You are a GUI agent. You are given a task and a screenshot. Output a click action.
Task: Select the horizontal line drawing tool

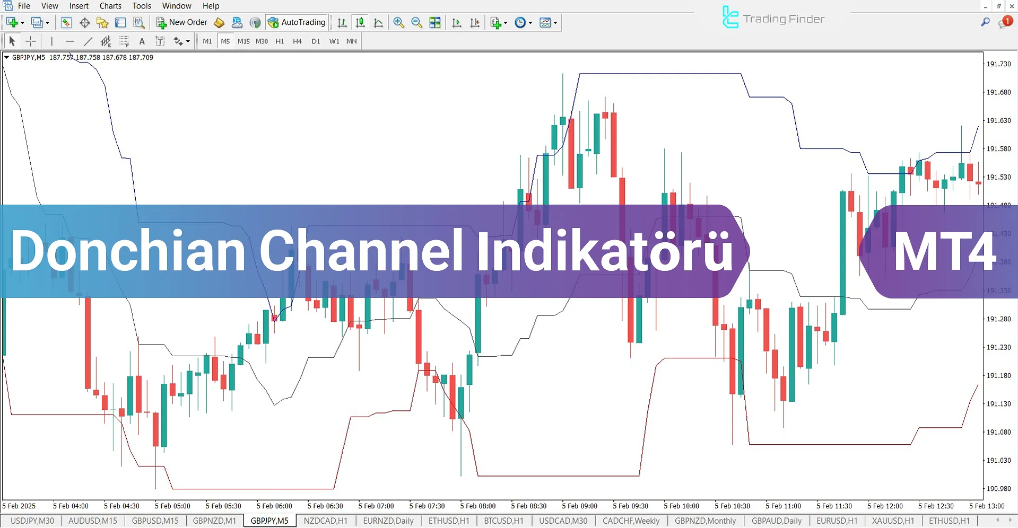71,41
